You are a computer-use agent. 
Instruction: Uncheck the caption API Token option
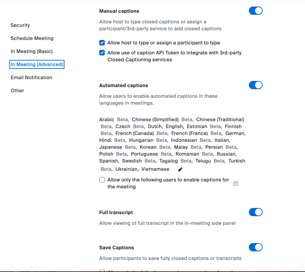click(102, 53)
